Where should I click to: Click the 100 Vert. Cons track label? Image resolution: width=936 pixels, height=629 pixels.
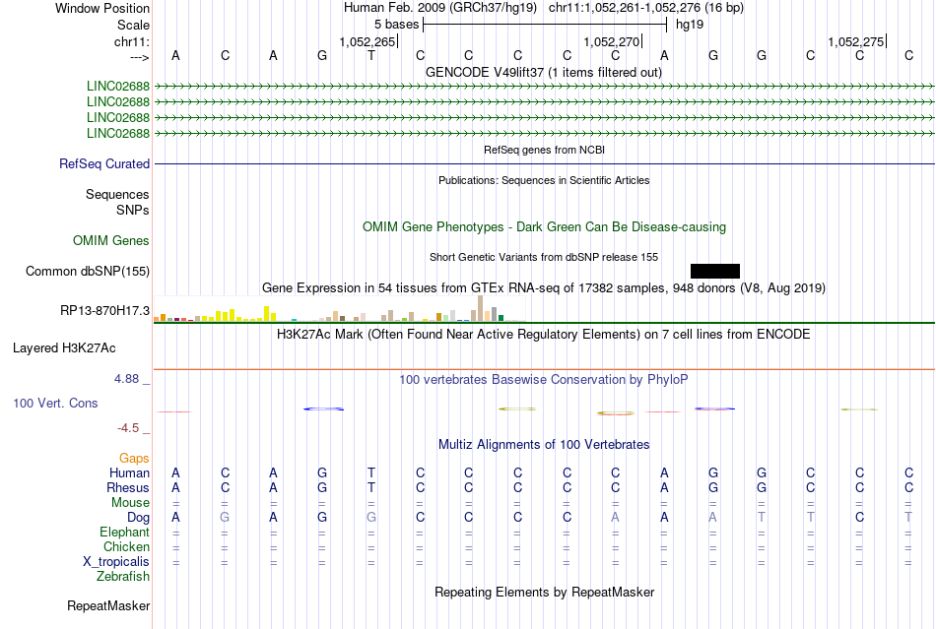pos(55,403)
